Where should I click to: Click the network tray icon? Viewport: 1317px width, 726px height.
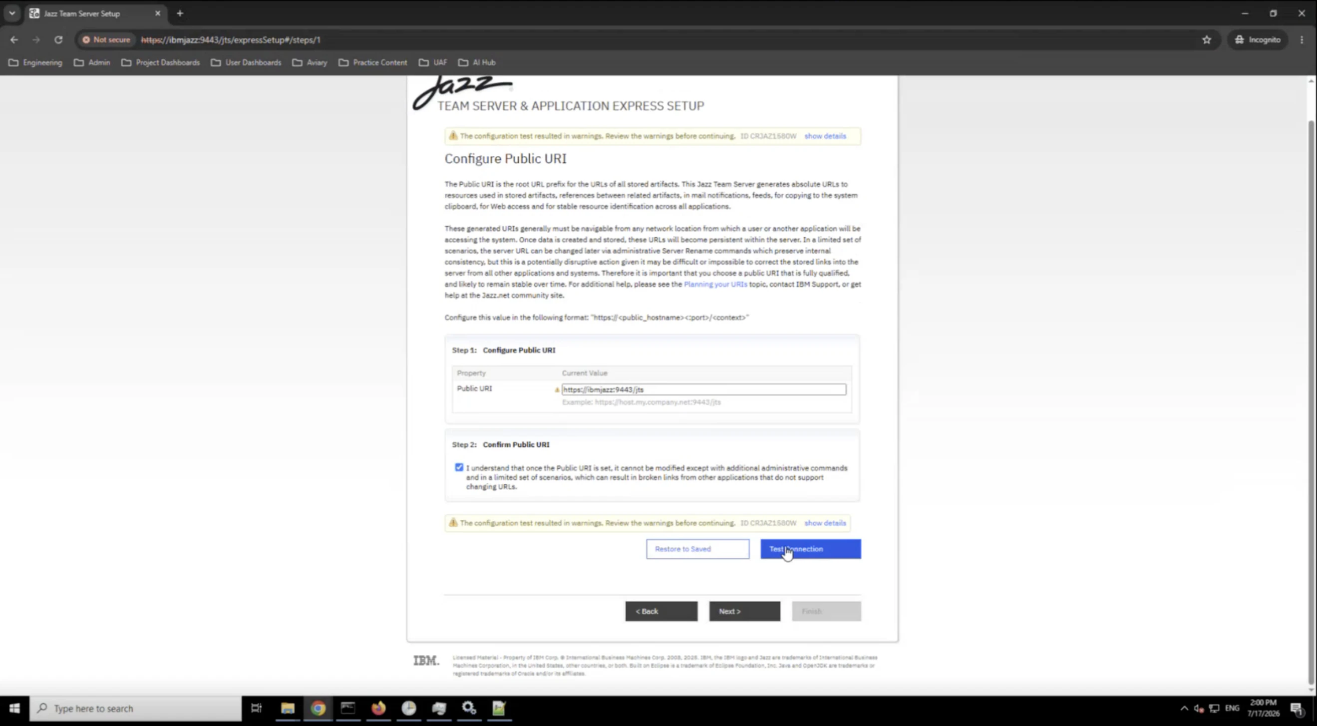point(1214,709)
